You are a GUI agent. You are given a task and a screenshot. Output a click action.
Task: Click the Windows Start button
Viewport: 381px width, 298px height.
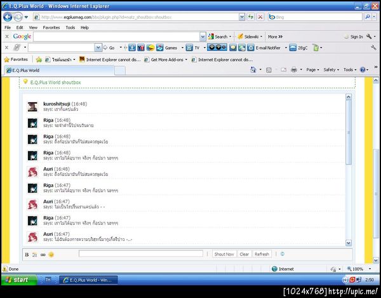click(19, 280)
